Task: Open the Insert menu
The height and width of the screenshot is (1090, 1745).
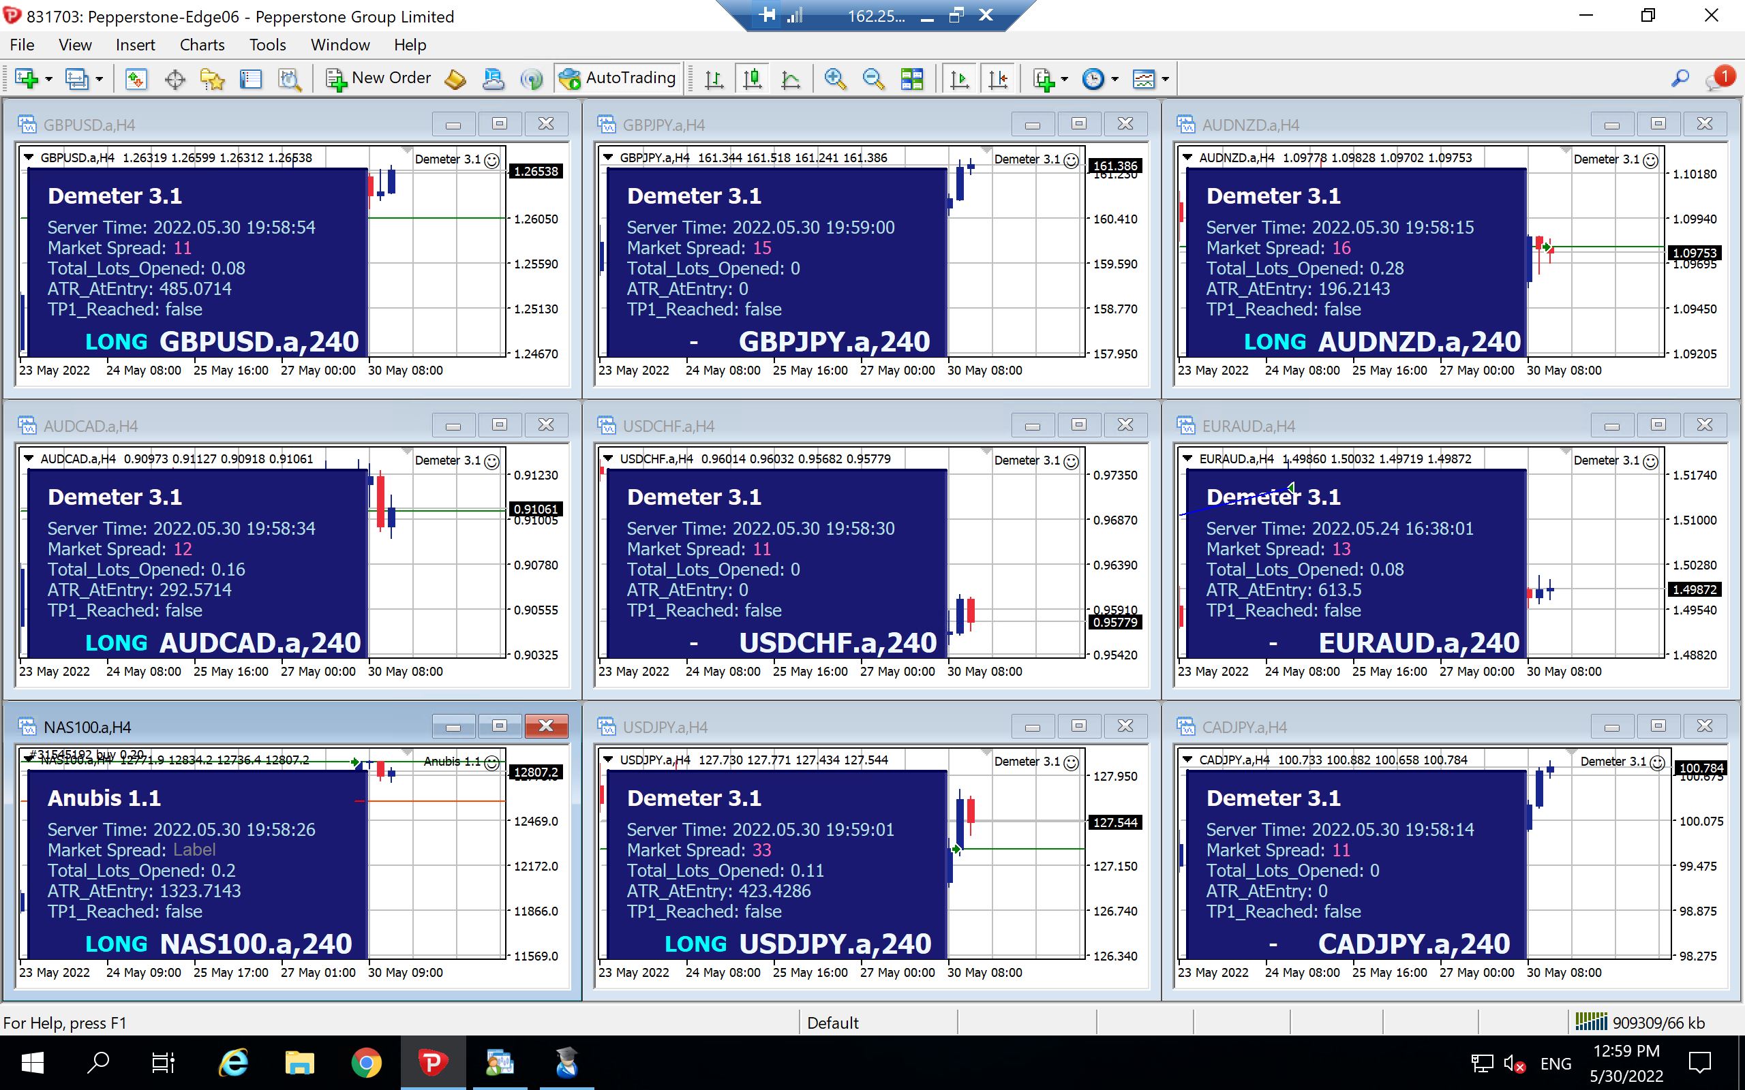Action: (x=135, y=45)
